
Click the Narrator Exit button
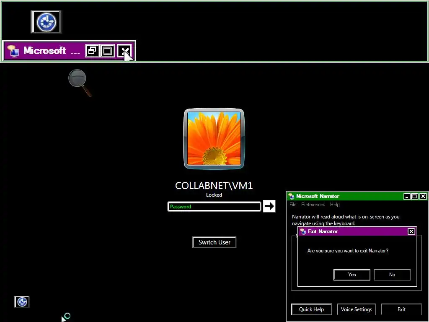401,309
